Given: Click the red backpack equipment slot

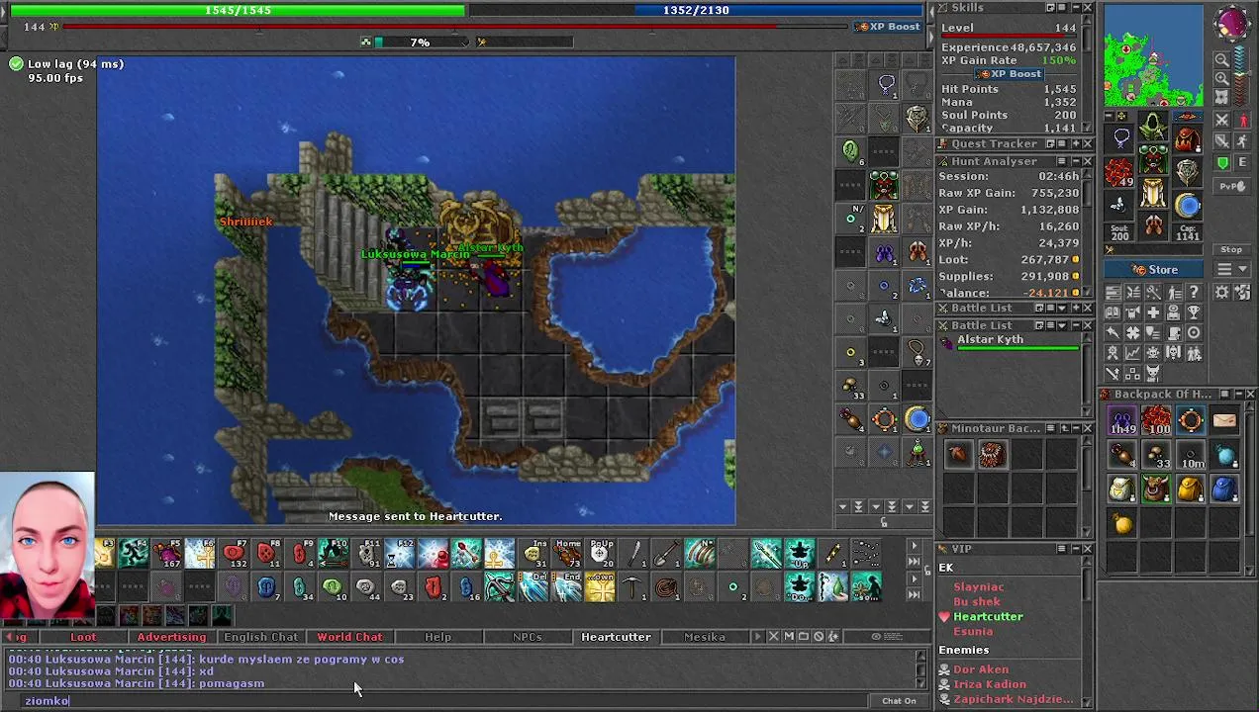Looking at the screenshot, I should pos(1187,139).
